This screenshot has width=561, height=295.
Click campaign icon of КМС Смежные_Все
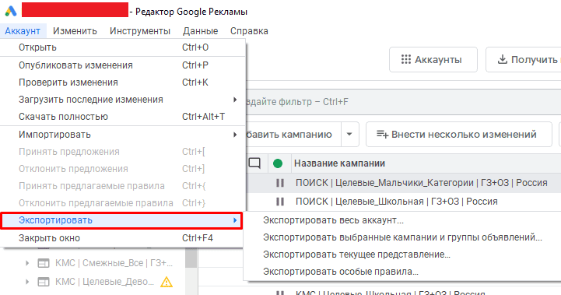click(44, 264)
